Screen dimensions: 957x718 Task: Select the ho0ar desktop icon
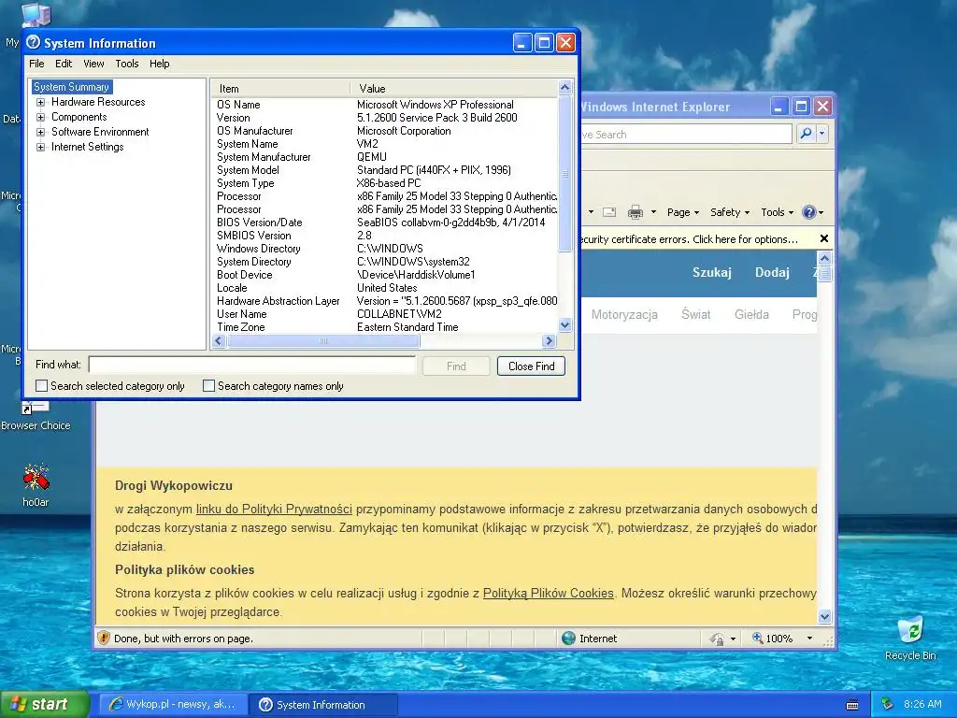[36, 485]
